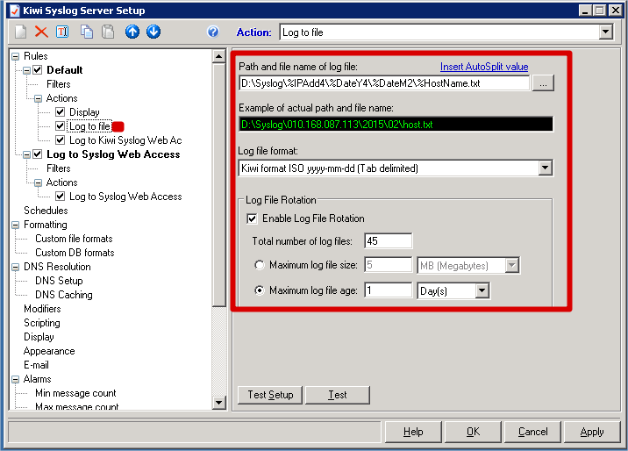Toggle the Log to Syslog Web Access rule checkbox
This screenshot has width=628, height=451.
(x=37, y=154)
